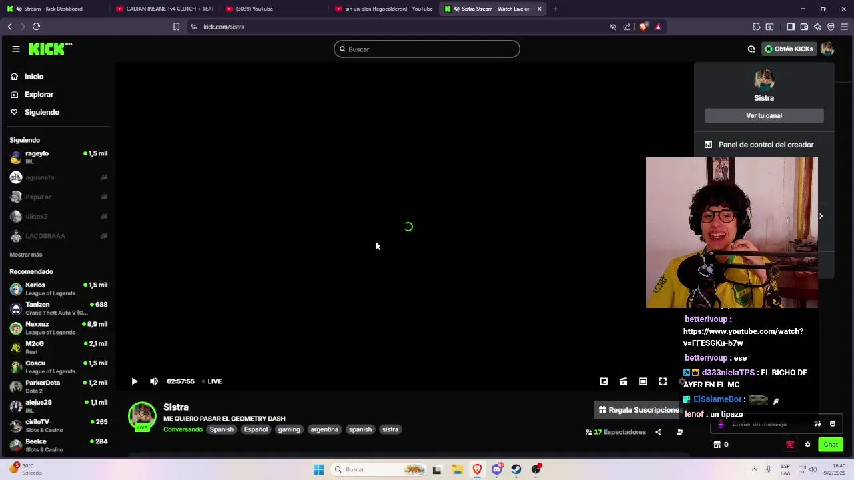This screenshot has width=854, height=480.
Task: Open Brave Shields icon in address bar
Action: click(x=643, y=27)
